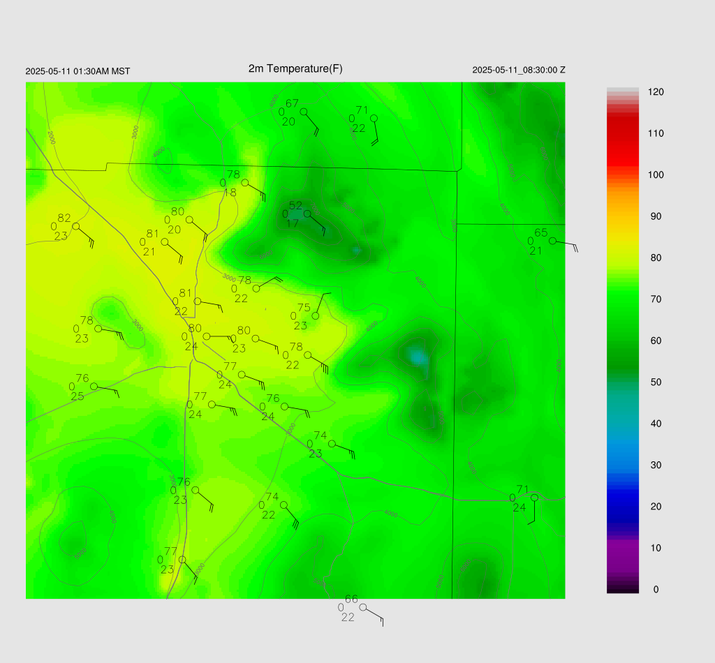Image resolution: width=715 pixels, height=663 pixels.
Task: Click the 110 label on the colorbar
Action: point(656,133)
